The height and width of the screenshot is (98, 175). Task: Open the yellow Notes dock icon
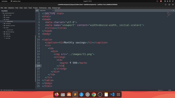tap(106, 94)
